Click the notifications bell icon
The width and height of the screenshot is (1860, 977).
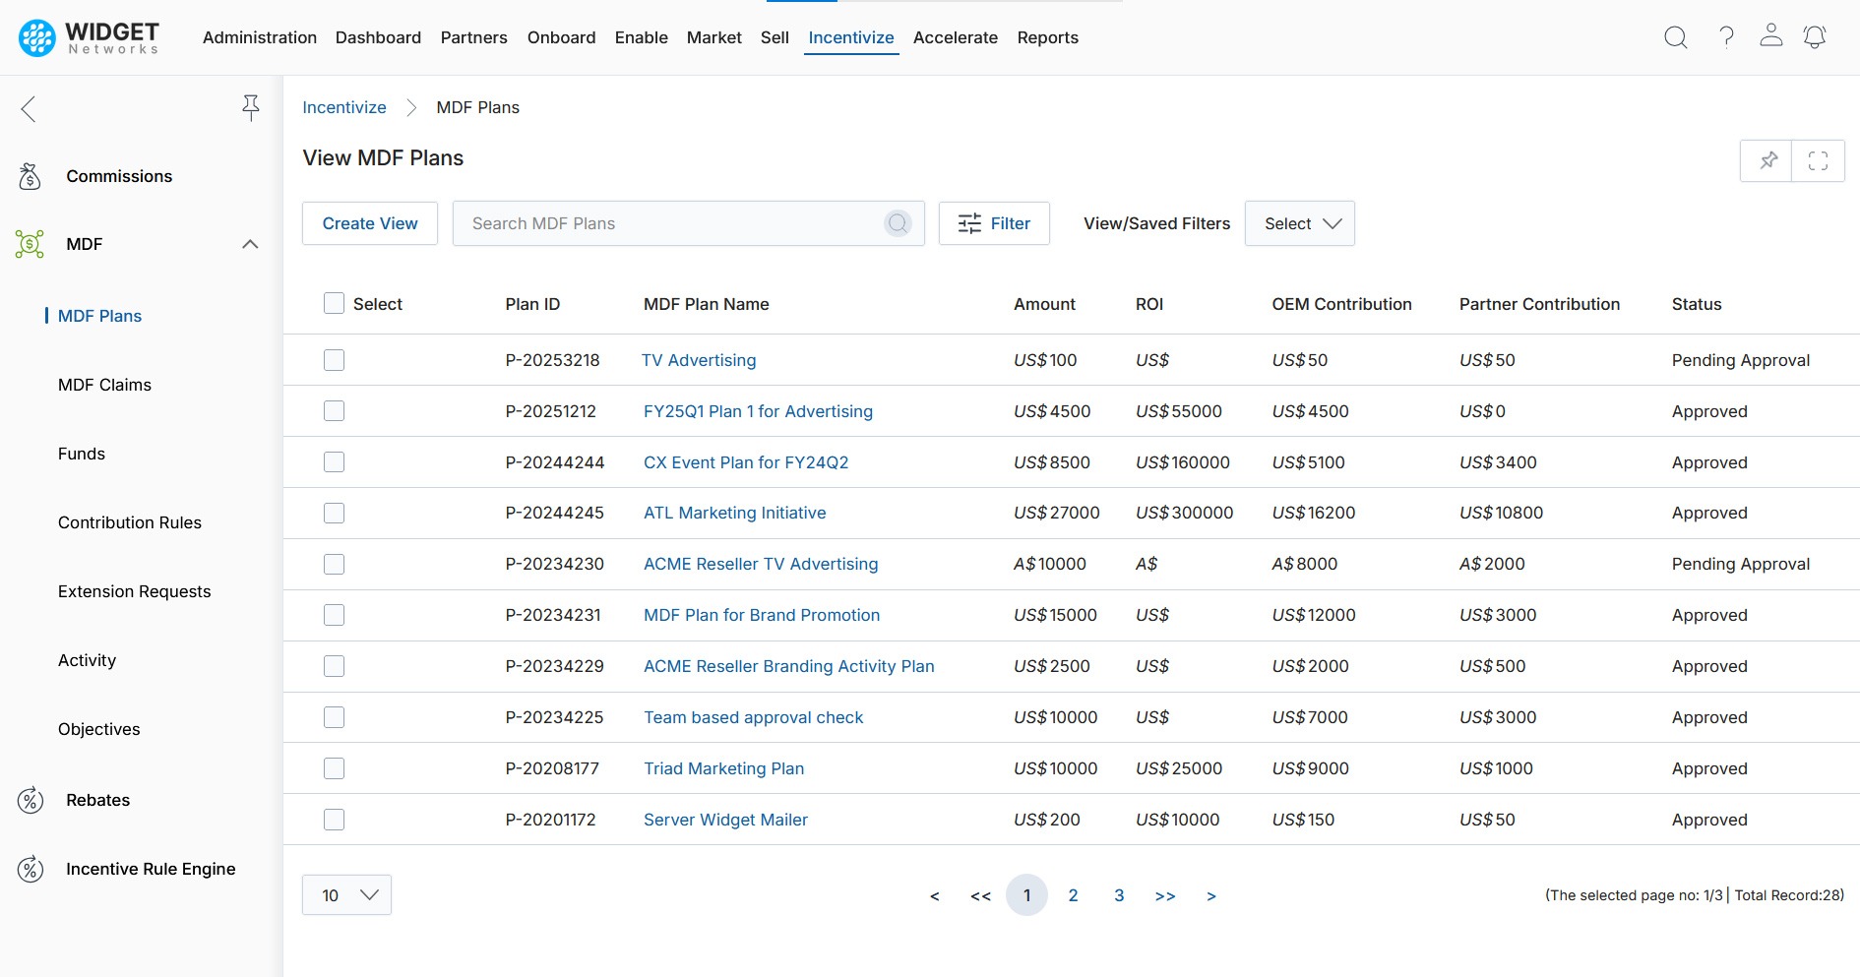[x=1814, y=37]
